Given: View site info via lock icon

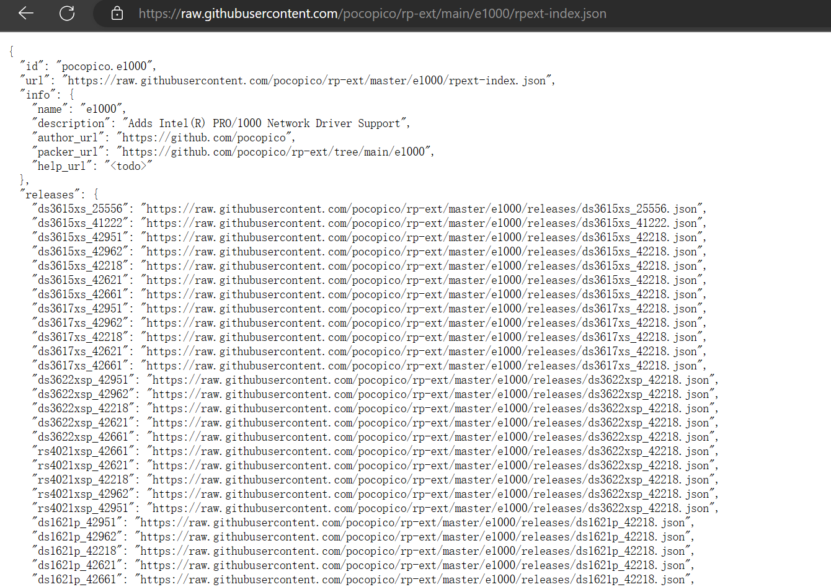Looking at the screenshot, I should click(x=117, y=13).
